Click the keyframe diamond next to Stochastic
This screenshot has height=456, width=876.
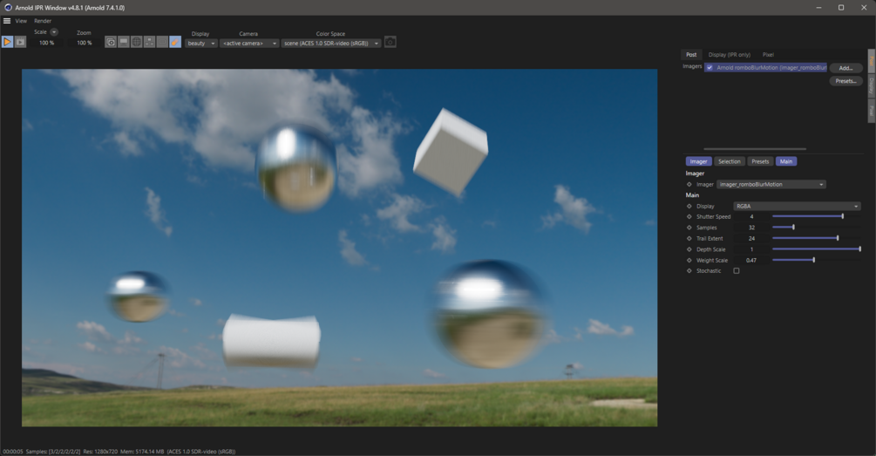click(x=689, y=270)
